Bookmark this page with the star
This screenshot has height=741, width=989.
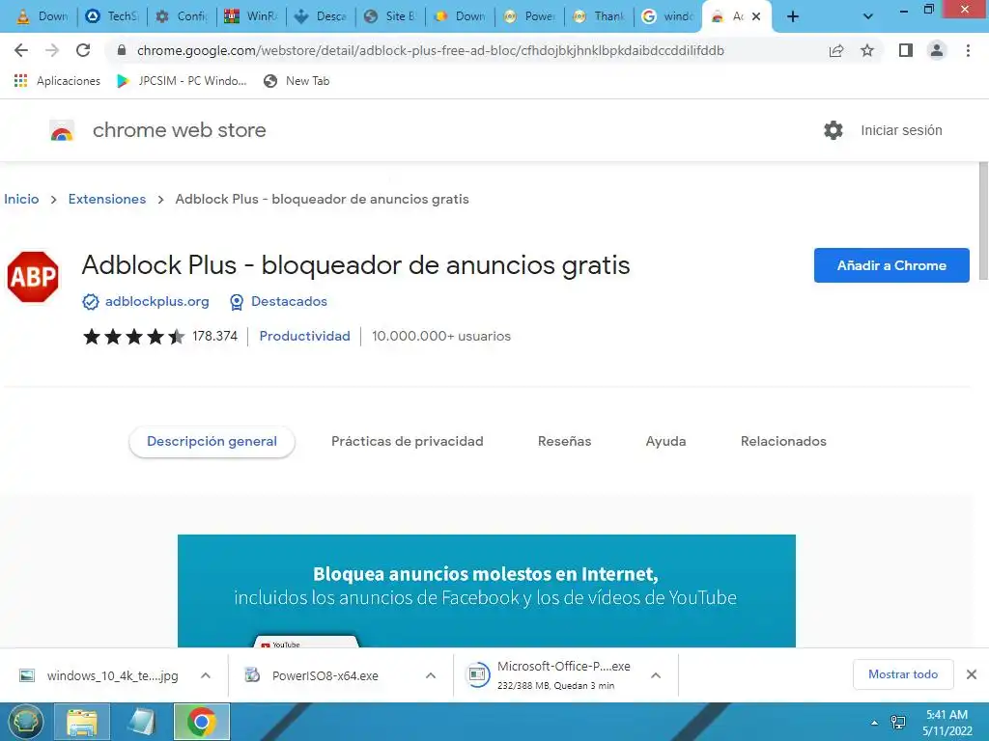point(867,50)
